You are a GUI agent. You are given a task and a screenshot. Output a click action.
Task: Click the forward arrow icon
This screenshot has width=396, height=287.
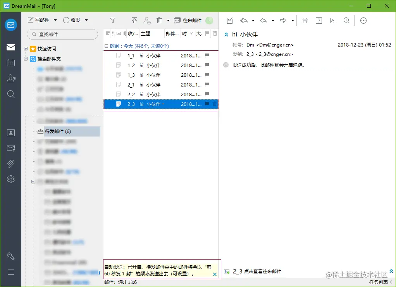[283, 21]
